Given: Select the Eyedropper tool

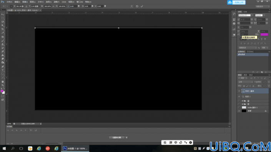Looking at the screenshot, I should [x=3, y=33].
